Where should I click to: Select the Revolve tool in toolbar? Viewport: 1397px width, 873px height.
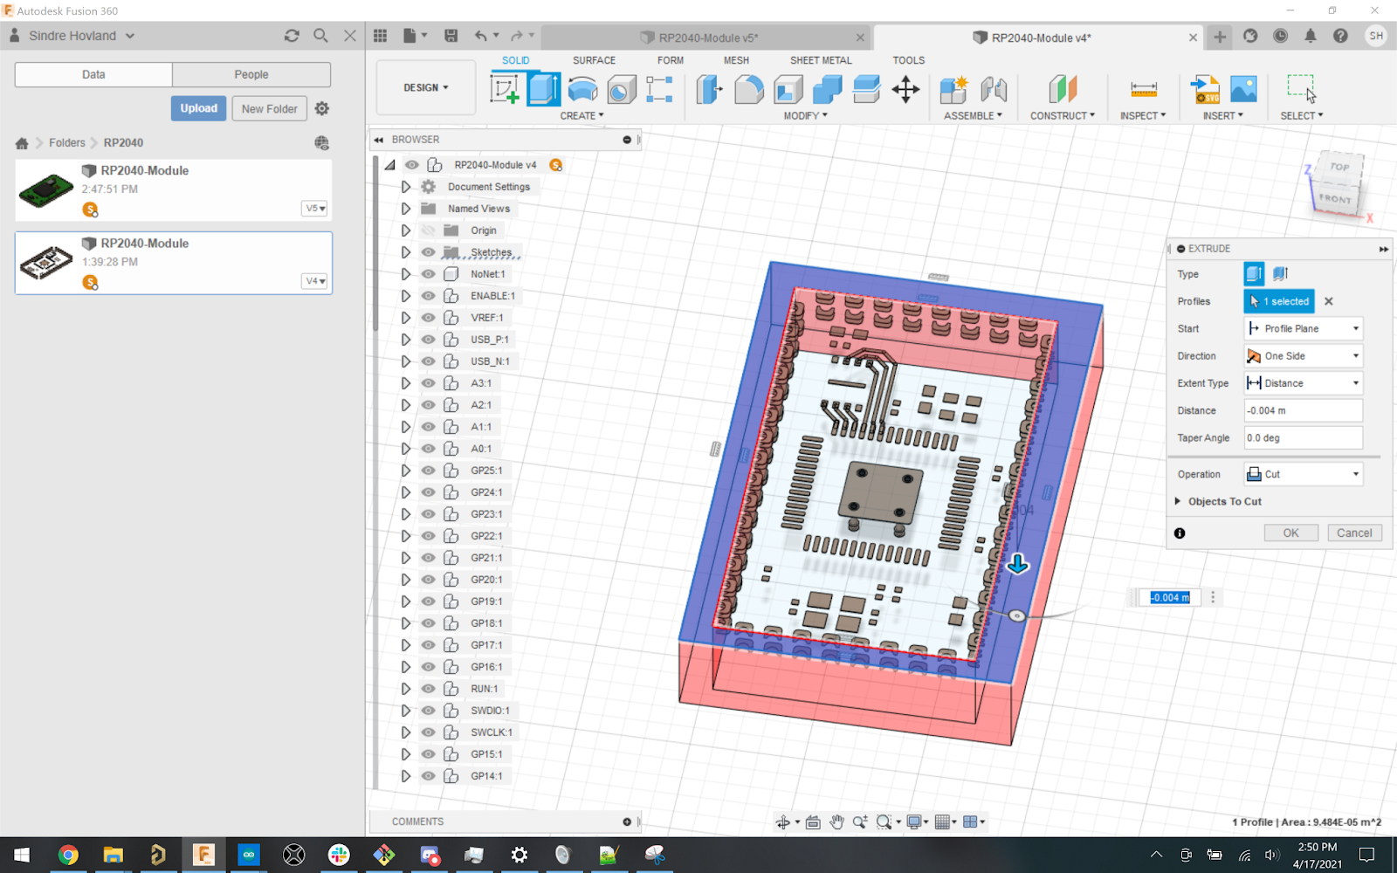click(582, 89)
